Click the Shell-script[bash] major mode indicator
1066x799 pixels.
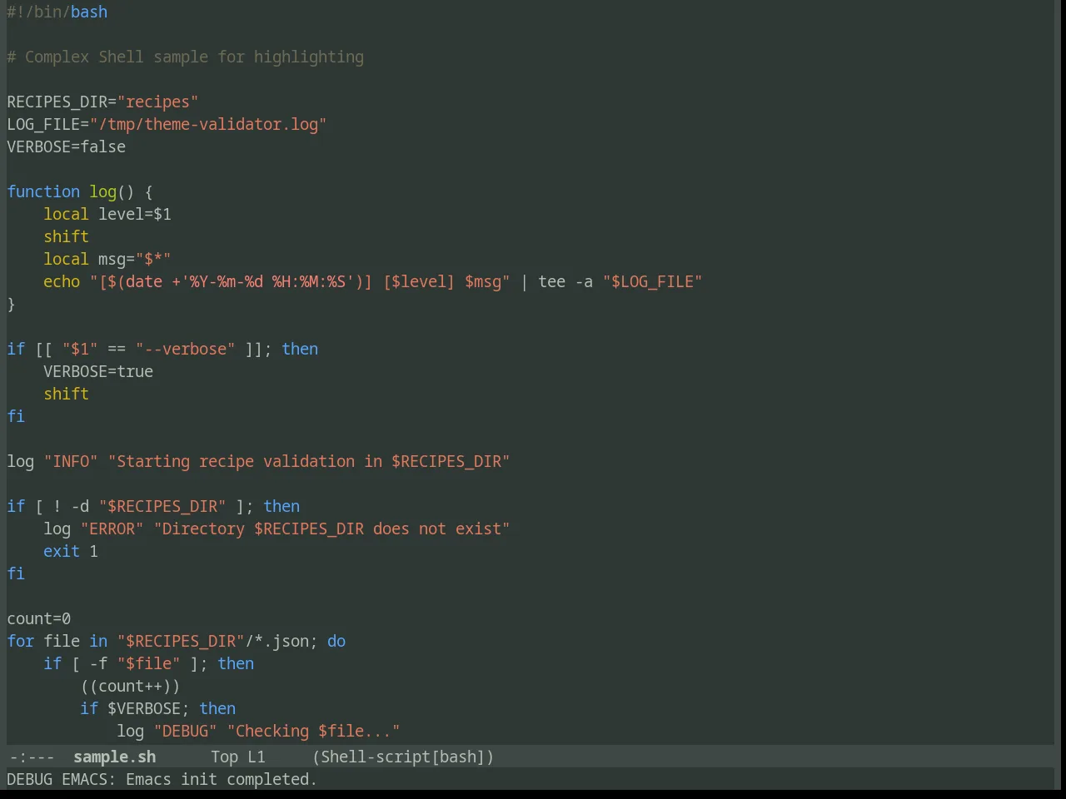[x=403, y=757]
